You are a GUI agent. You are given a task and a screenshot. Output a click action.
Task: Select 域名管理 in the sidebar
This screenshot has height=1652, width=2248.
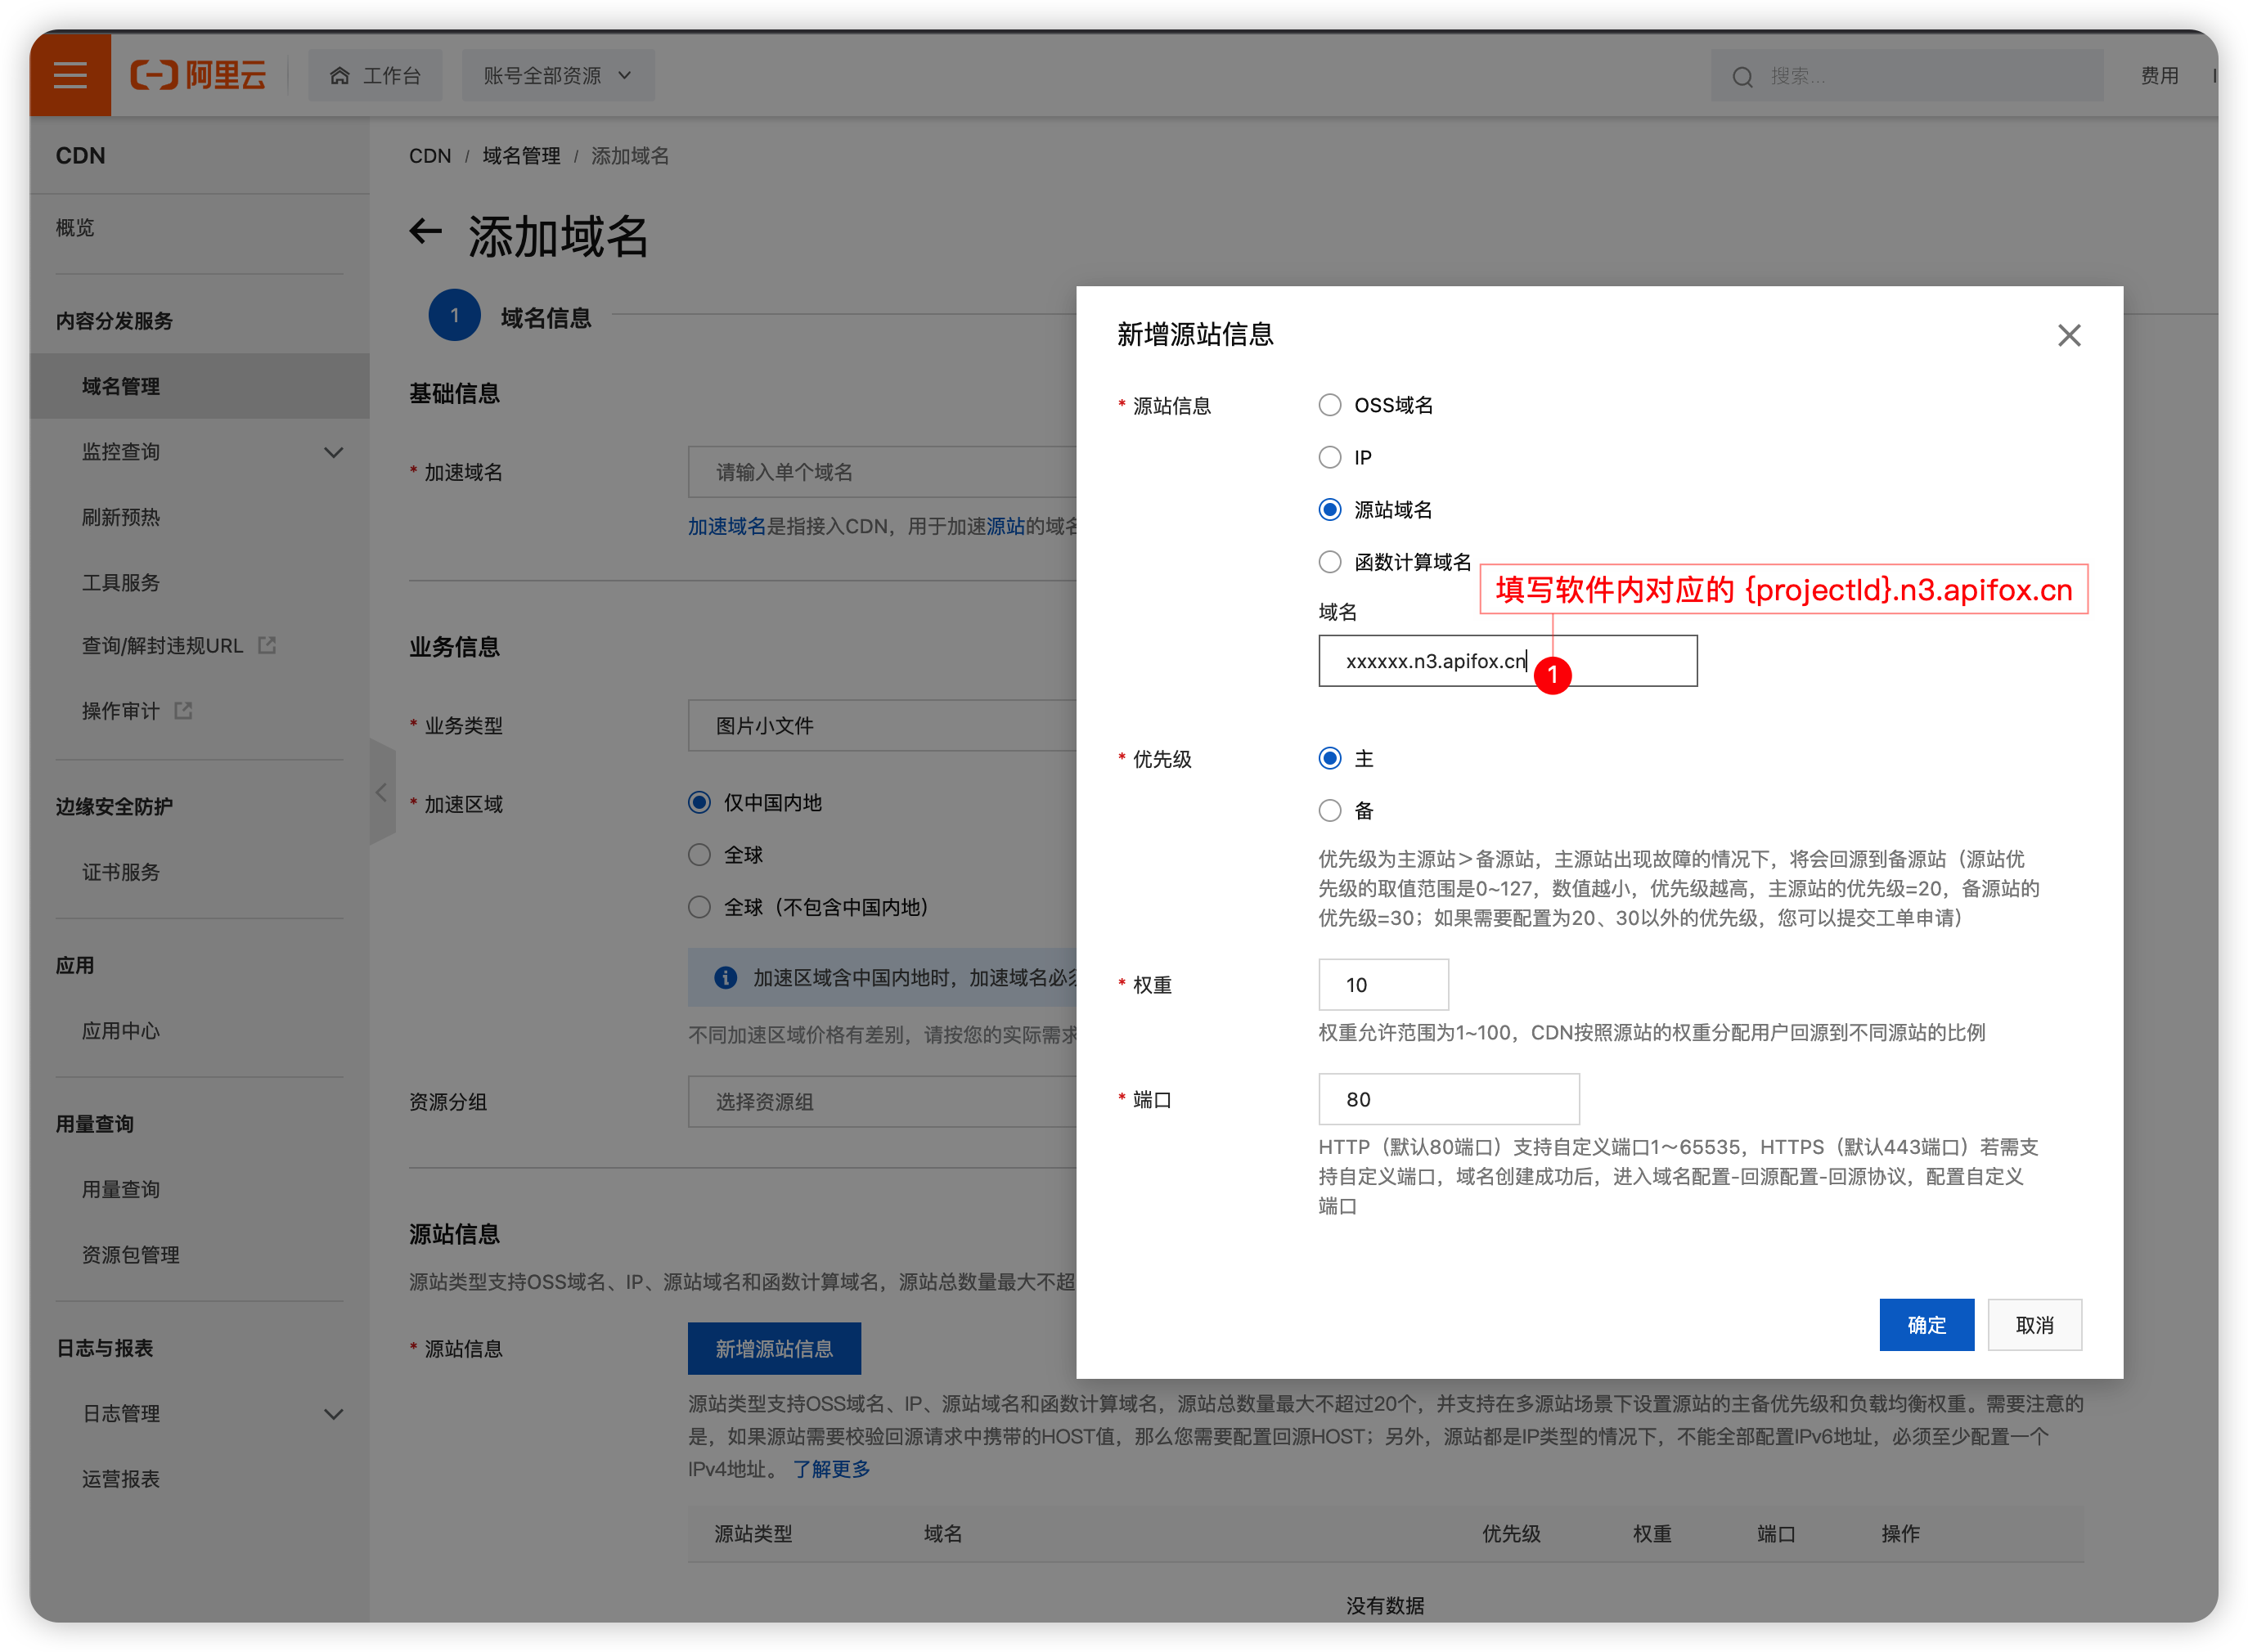pyautogui.click(x=120, y=386)
